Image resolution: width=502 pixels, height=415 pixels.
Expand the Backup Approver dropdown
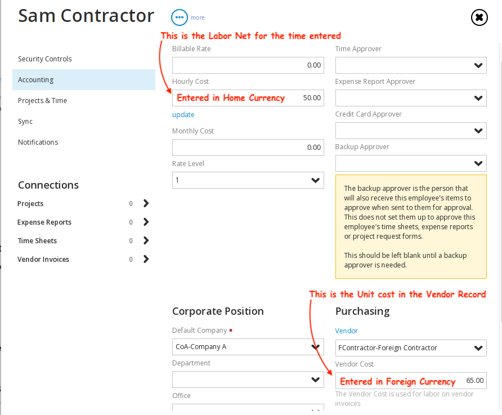click(411, 163)
